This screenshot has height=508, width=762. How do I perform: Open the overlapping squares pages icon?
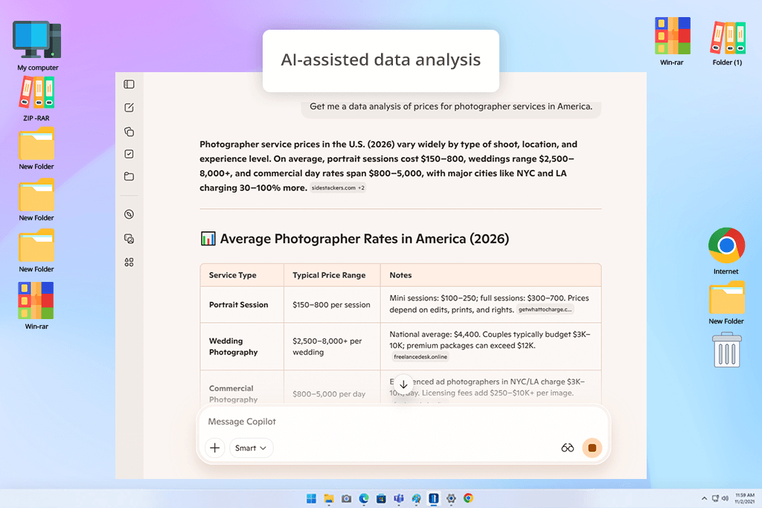point(129,132)
